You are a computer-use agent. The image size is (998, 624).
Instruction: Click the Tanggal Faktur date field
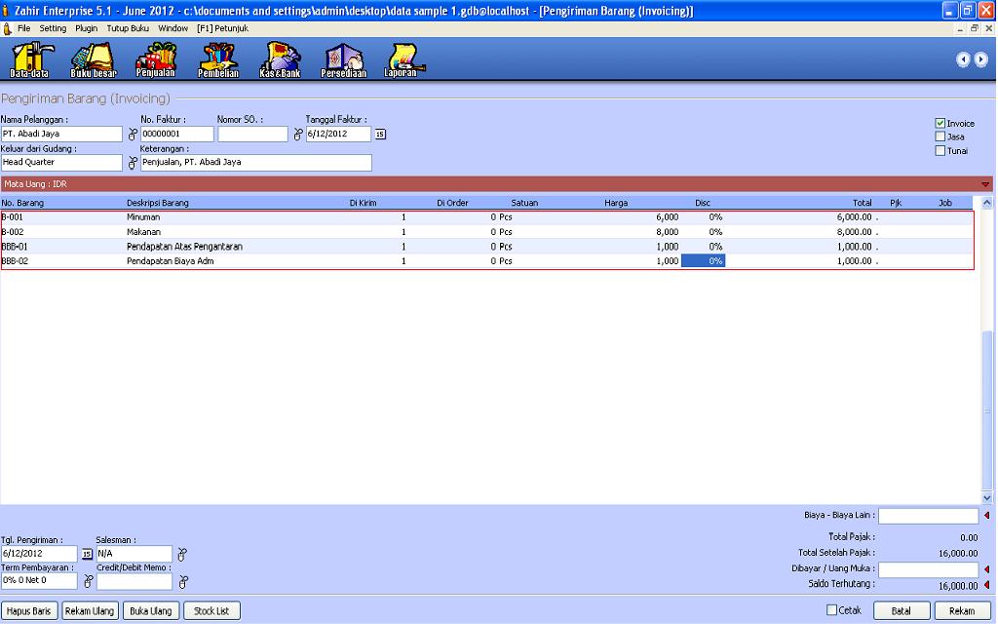pyautogui.click(x=338, y=134)
